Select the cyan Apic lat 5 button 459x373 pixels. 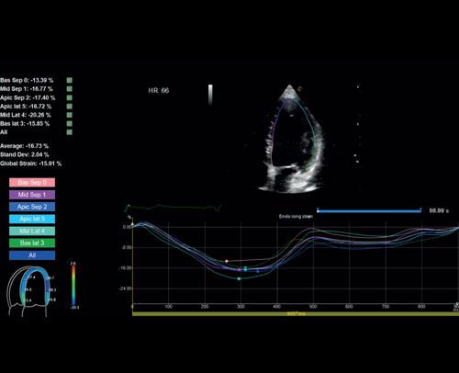[x=32, y=219]
